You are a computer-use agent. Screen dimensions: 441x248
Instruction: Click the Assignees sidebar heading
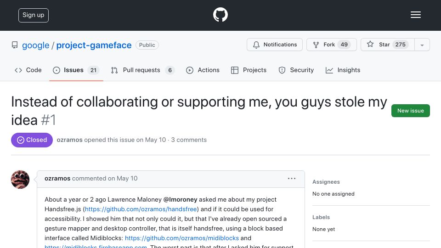(x=326, y=182)
